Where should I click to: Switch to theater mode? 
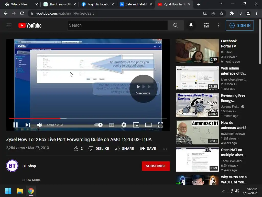coord(148,125)
